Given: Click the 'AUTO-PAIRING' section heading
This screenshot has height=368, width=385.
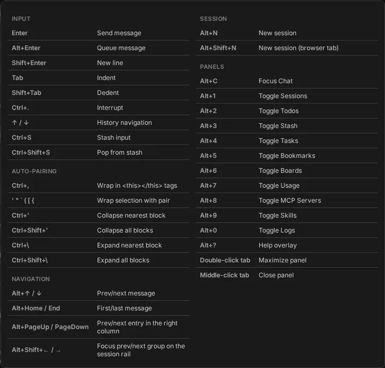Looking at the screenshot, I should [34, 171].
